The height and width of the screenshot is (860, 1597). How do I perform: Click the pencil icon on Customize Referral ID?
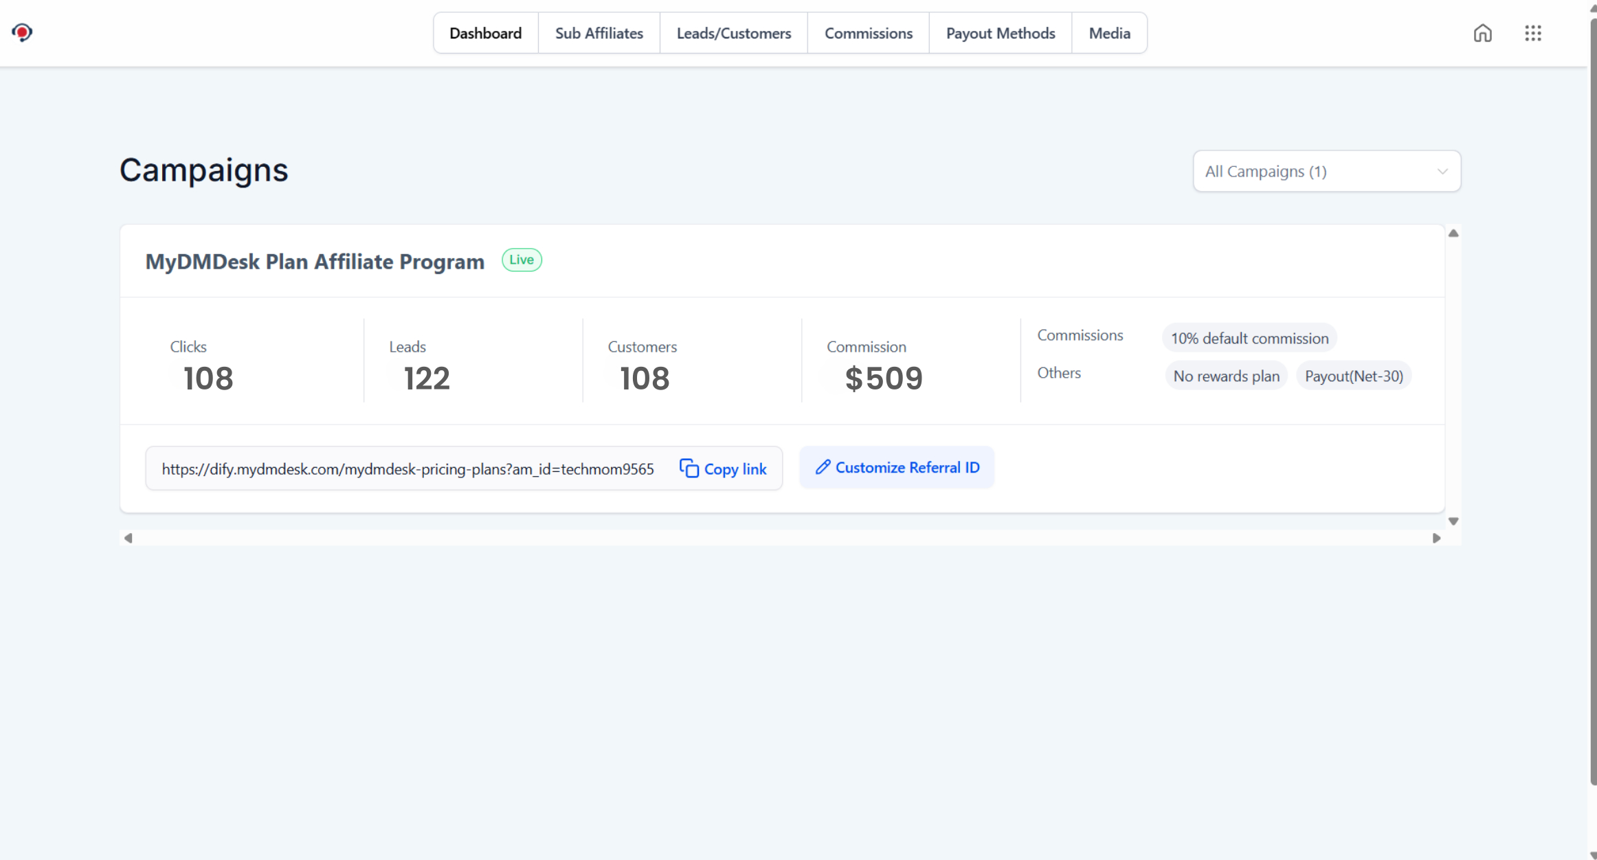pos(823,467)
